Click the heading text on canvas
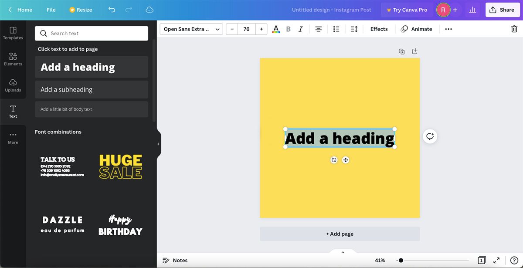523x268 pixels. click(340, 138)
